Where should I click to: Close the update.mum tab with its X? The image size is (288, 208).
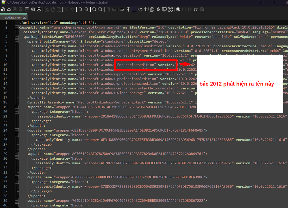coord(25,17)
